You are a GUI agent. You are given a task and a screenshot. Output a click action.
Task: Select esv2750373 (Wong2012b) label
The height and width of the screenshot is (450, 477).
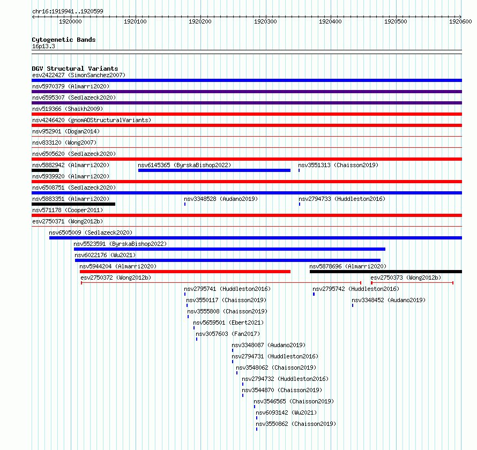(x=406, y=277)
